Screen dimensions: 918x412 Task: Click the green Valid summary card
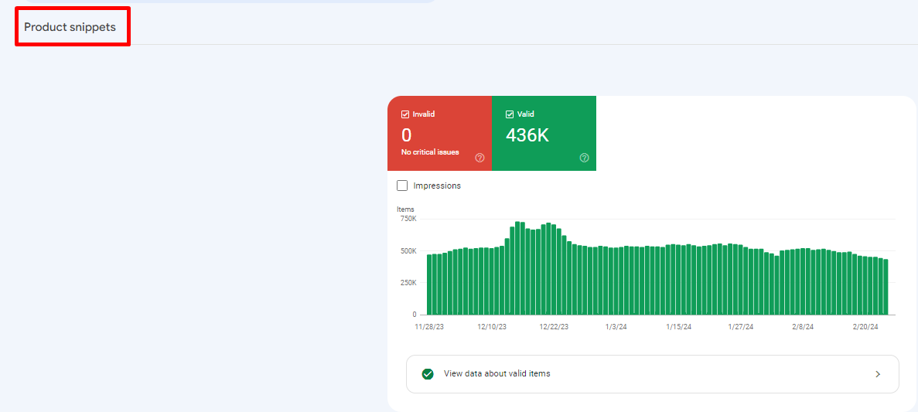(x=544, y=133)
